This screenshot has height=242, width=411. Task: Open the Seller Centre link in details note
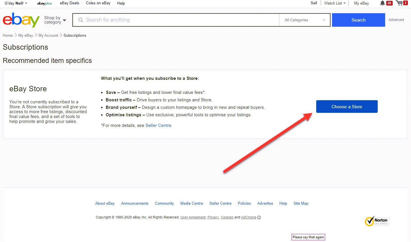[158, 125]
